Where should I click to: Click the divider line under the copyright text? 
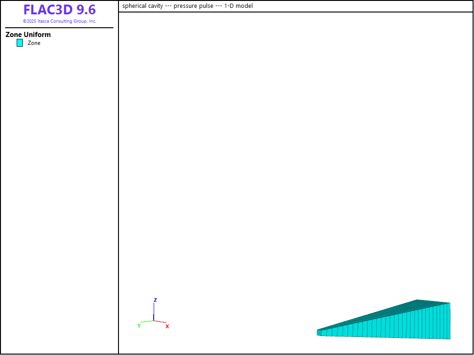click(x=59, y=28)
